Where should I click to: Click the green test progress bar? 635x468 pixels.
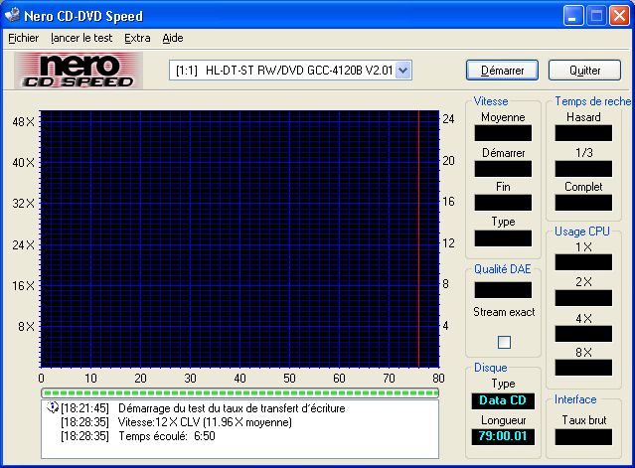pyautogui.click(x=239, y=392)
